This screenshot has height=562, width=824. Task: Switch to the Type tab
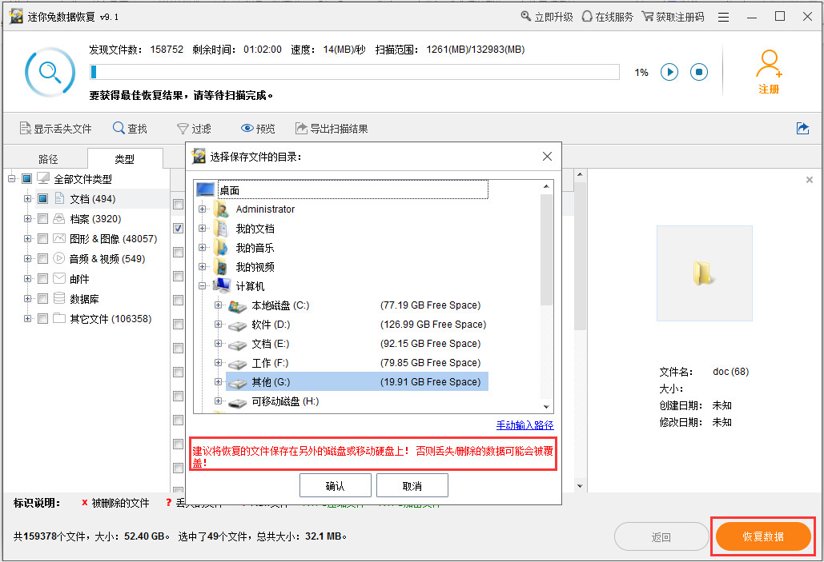tap(125, 158)
